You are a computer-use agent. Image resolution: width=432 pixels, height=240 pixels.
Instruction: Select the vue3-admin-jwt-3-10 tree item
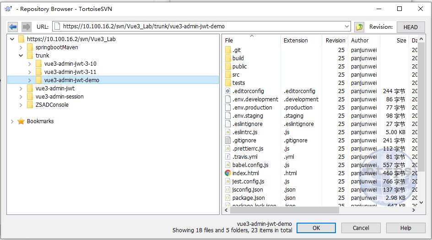tap(70, 64)
